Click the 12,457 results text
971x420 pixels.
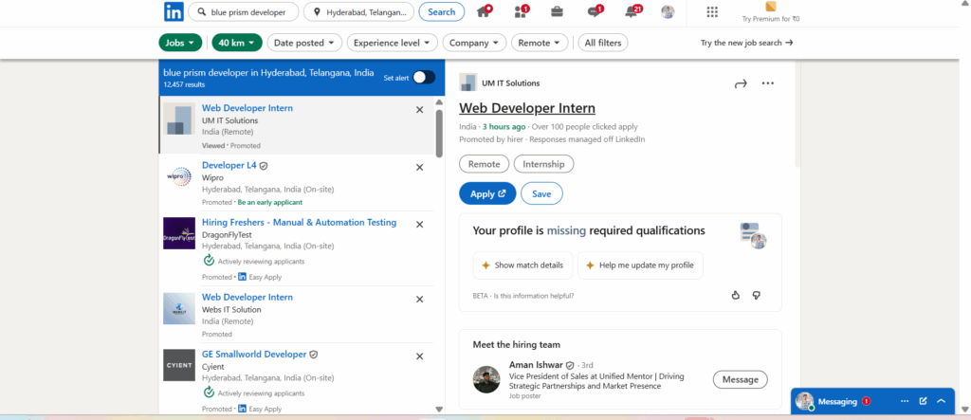184,84
